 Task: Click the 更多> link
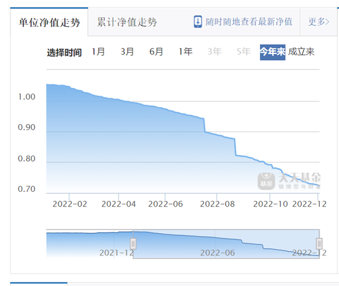tap(319, 22)
